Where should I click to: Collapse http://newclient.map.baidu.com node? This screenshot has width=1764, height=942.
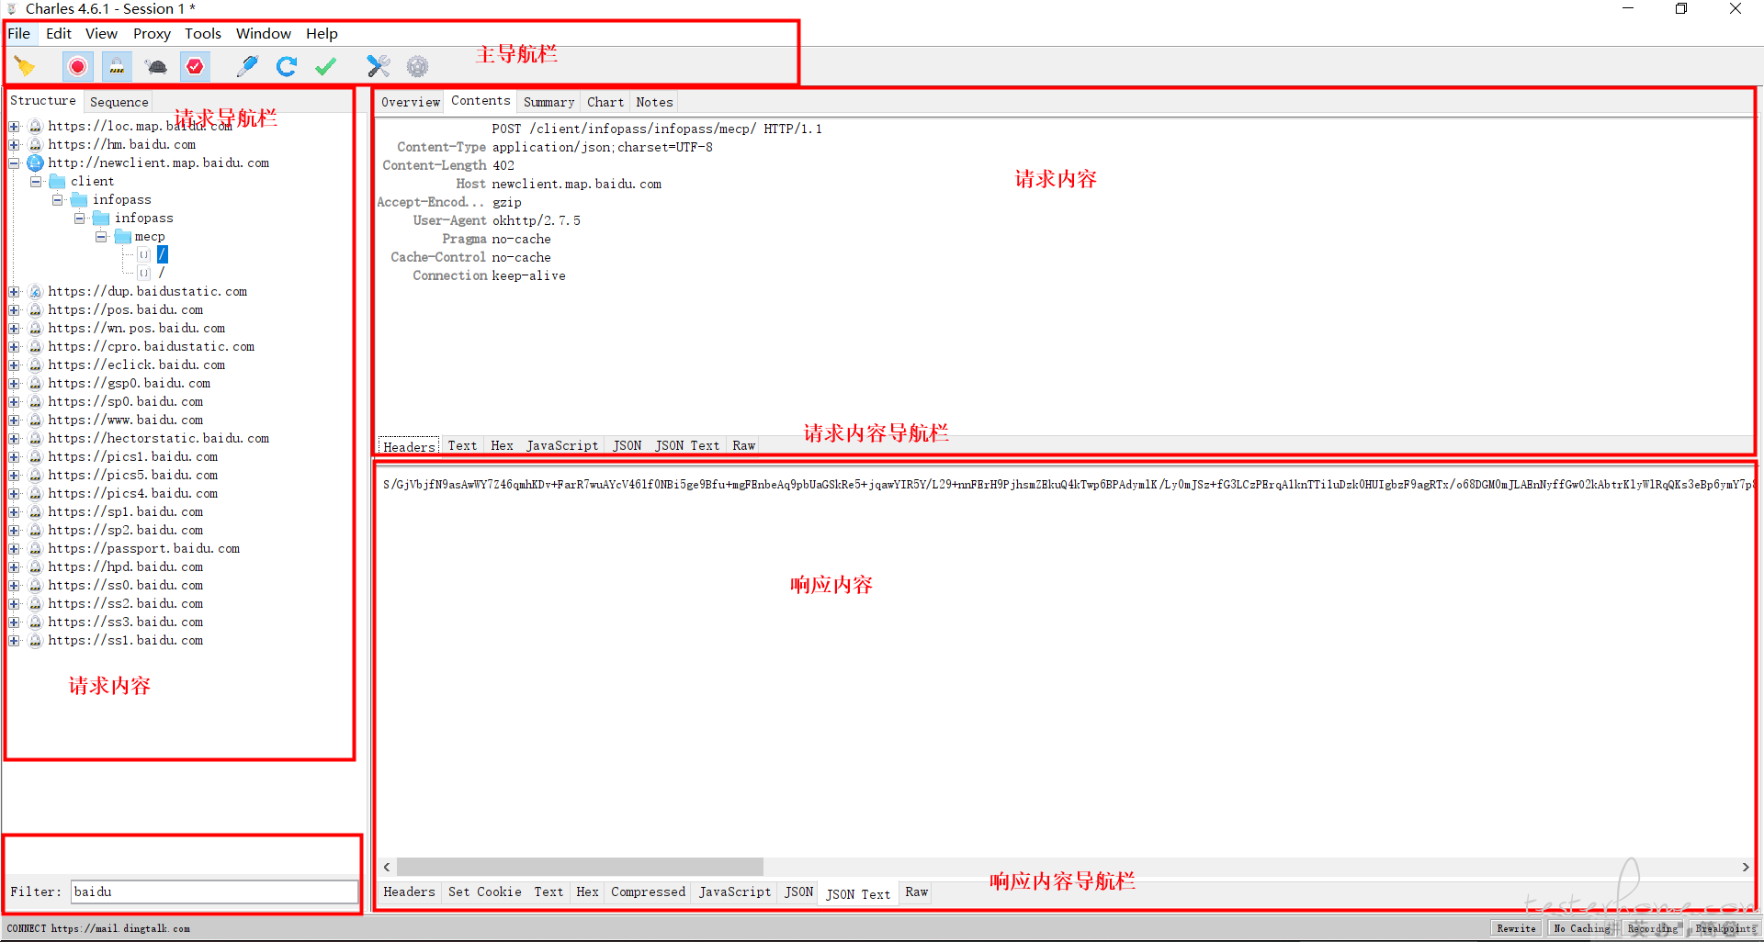click(14, 163)
